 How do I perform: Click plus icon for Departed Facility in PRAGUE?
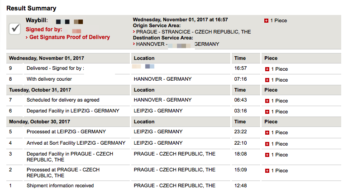pyautogui.click(x=267, y=155)
